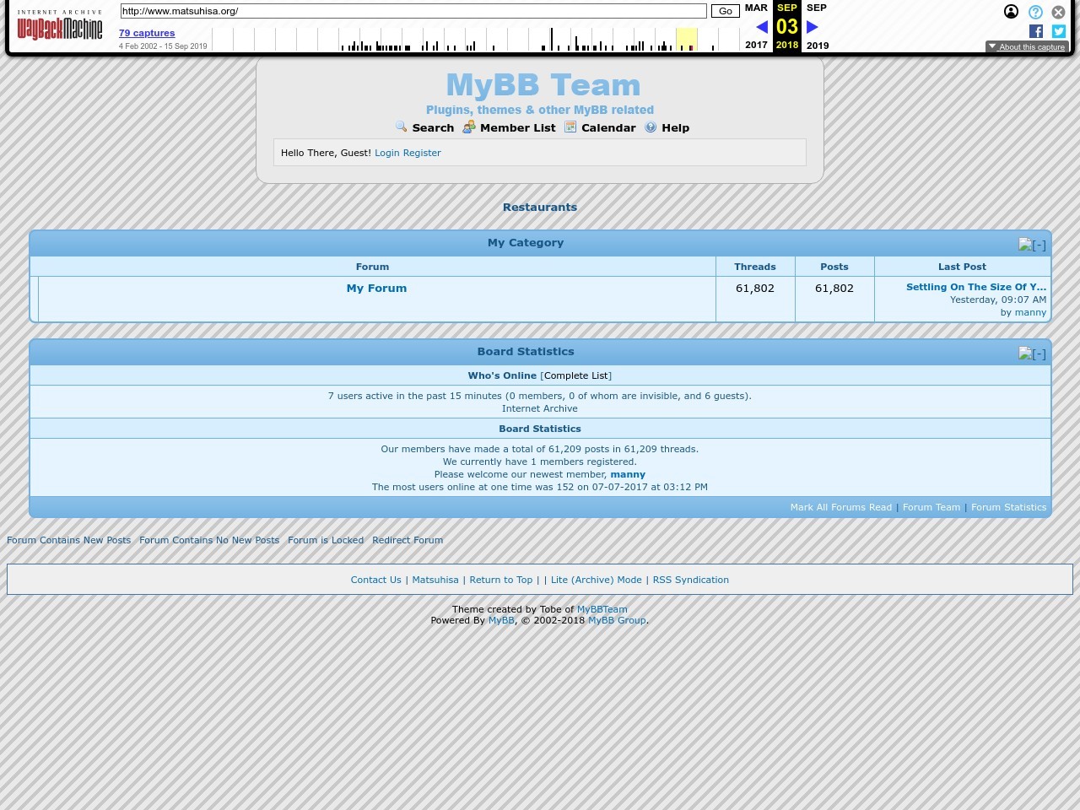Share capture on Facebook
Viewport: 1080px width, 810px height.
tap(1036, 31)
